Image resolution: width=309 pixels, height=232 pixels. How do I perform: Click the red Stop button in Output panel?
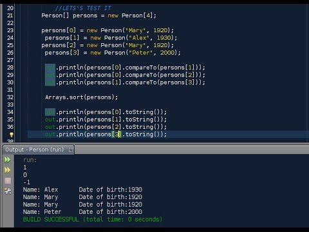[x=8, y=180]
